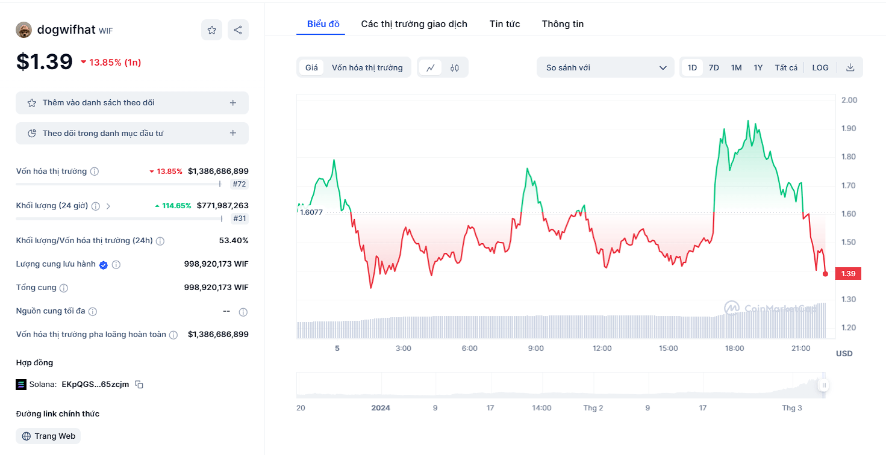Toggle chart to Vốn hóa thị trường
Screen dimensions: 886x455
[367, 67]
